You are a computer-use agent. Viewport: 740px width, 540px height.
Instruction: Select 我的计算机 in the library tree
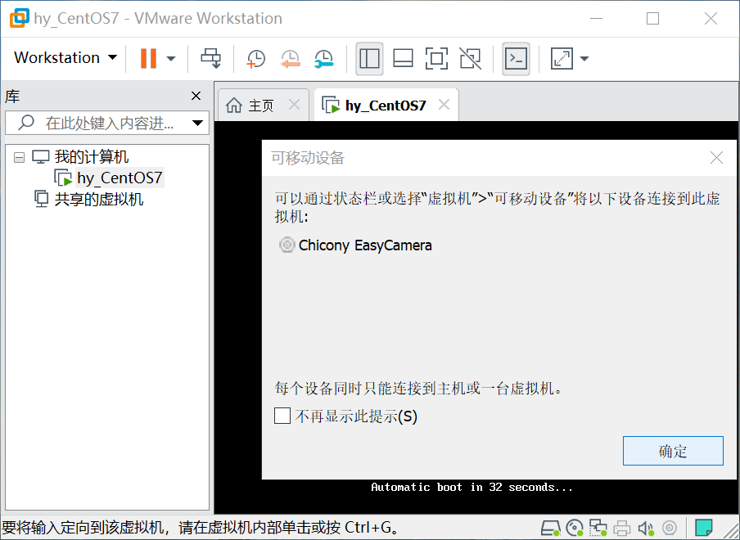point(91,156)
